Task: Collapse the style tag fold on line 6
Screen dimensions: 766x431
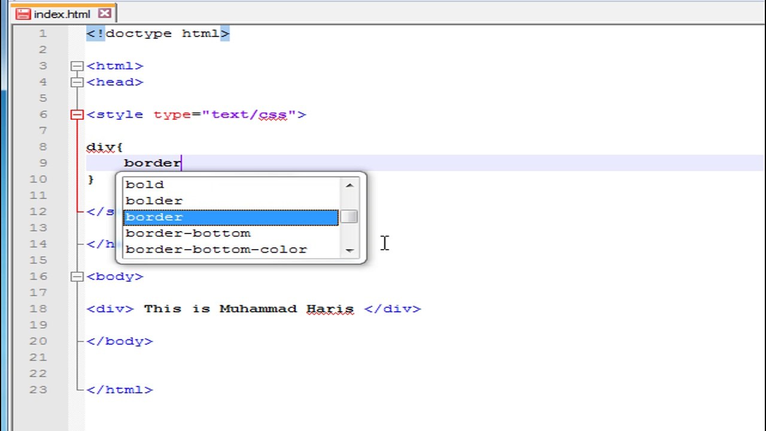Action: coord(77,114)
